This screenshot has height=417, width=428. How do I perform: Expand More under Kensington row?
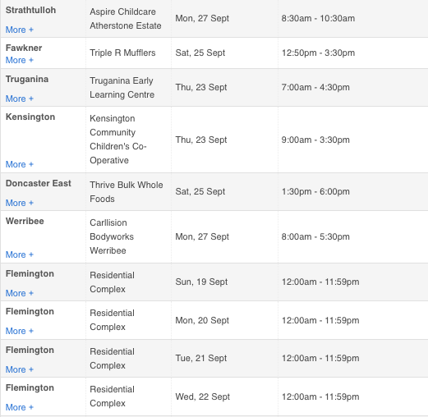[x=20, y=164]
